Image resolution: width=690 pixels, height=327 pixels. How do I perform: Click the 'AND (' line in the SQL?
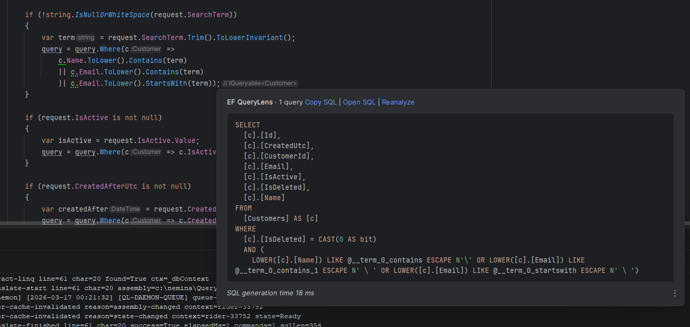point(254,250)
